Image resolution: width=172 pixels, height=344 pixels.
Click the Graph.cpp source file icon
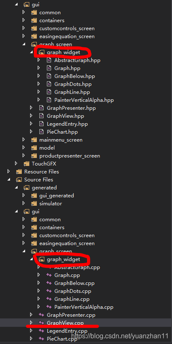coord(49,275)
